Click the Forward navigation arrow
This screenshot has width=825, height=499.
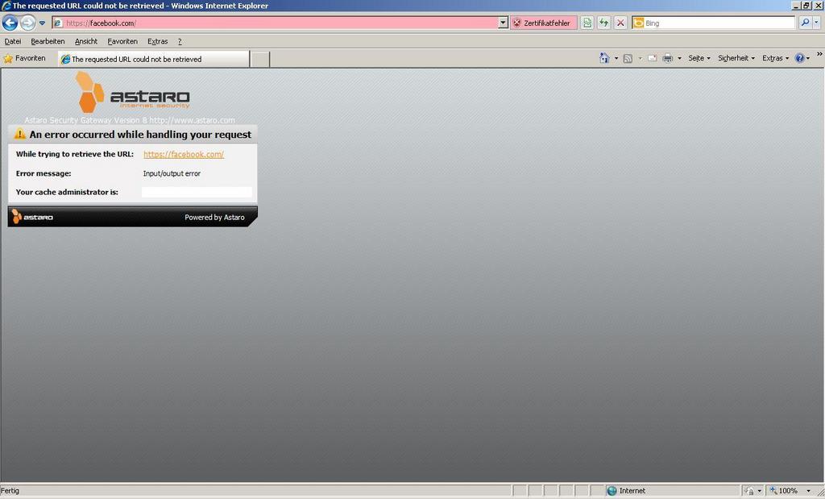click(27, 23)
